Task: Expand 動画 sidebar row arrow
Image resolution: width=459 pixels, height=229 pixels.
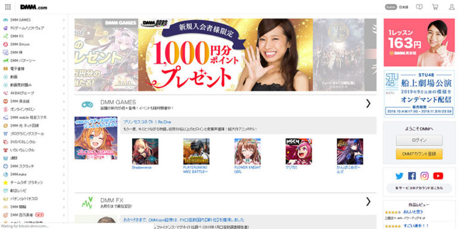Action: [x=63, y=77]
